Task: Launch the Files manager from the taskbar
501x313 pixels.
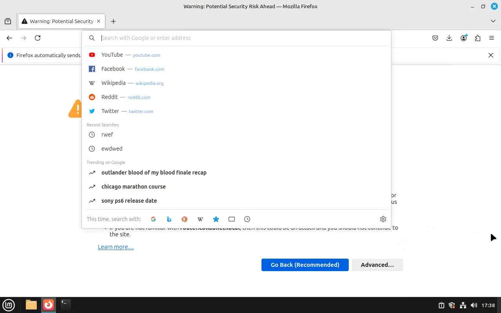Action: pyautogui.click(x=31, y=305)
